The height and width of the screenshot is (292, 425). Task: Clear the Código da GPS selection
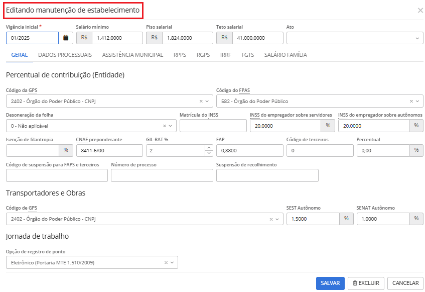pos(201,101)
